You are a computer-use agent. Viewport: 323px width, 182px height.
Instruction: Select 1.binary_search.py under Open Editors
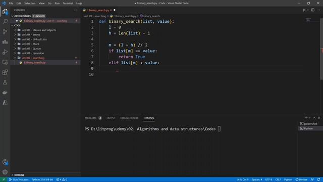click(45, 21)
